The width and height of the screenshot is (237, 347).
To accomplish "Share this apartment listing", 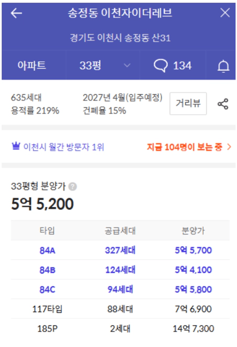I will point(223,104).
